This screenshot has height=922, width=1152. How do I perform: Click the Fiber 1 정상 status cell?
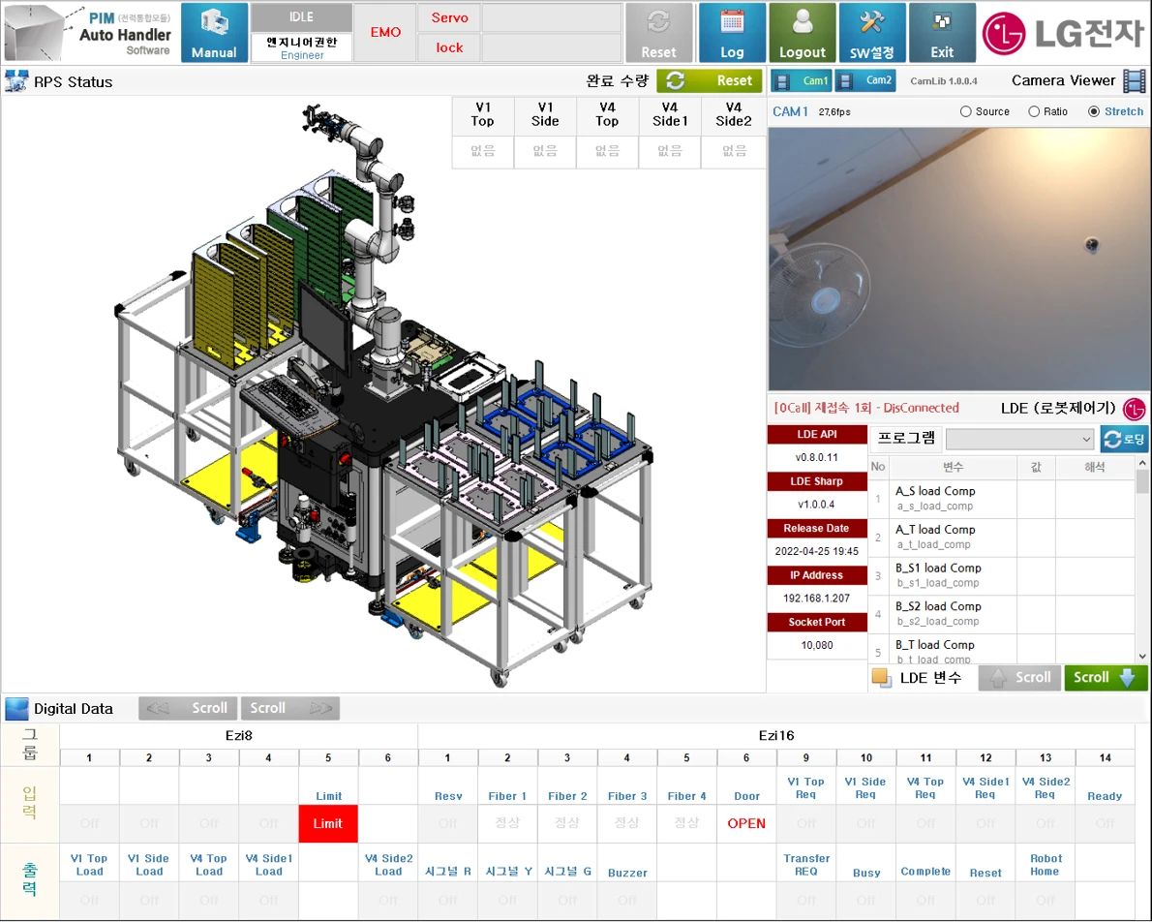(507, 823)
